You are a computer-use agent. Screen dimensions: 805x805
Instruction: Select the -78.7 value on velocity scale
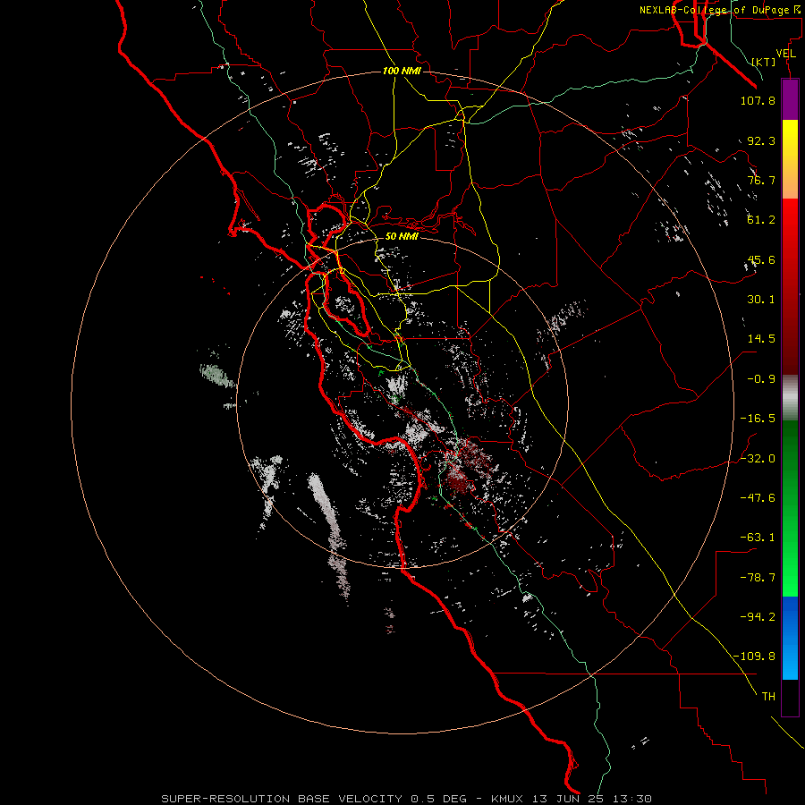(x=758, y=578)
